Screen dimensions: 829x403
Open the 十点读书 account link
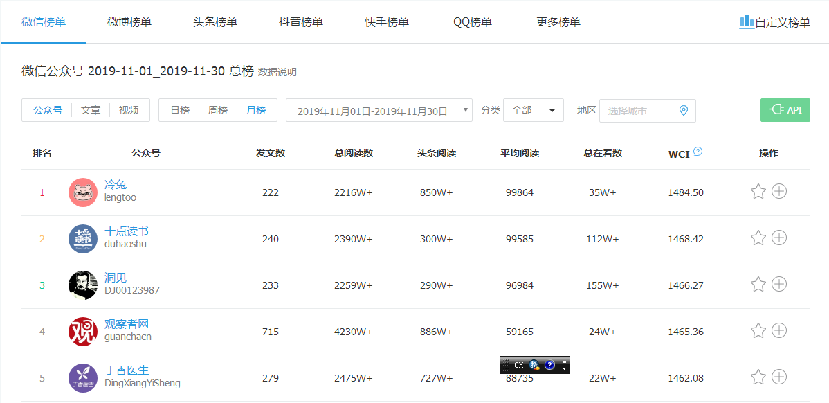(127, 231)
